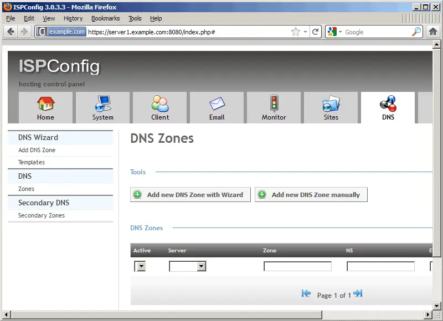Sort the table by Server column
443x321 pixels.
(177, 250)
